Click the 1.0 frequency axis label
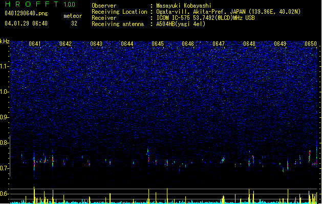This screenshot has height=204, width=322. 5,92
